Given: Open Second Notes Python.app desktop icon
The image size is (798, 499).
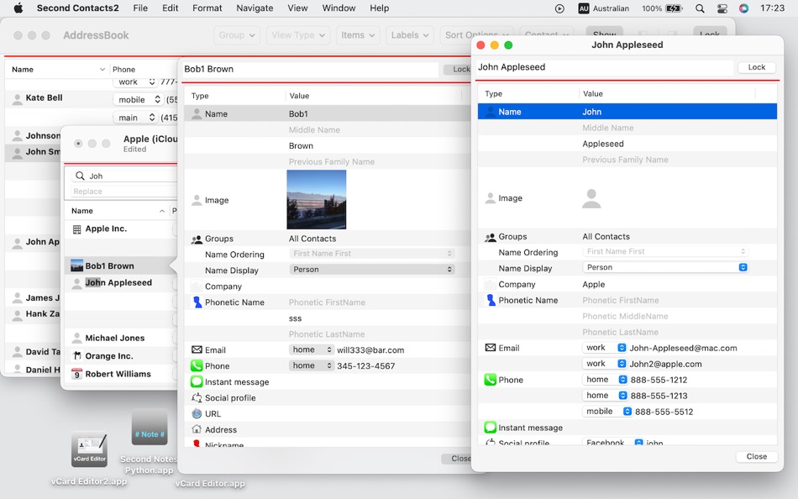Looking at the screenshot, I should pos(150,428).
